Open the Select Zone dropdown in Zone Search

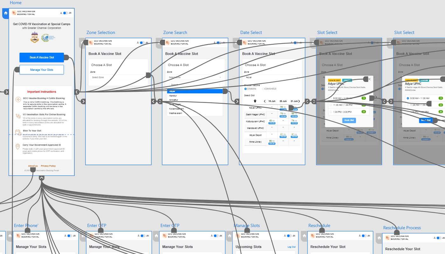195,77
